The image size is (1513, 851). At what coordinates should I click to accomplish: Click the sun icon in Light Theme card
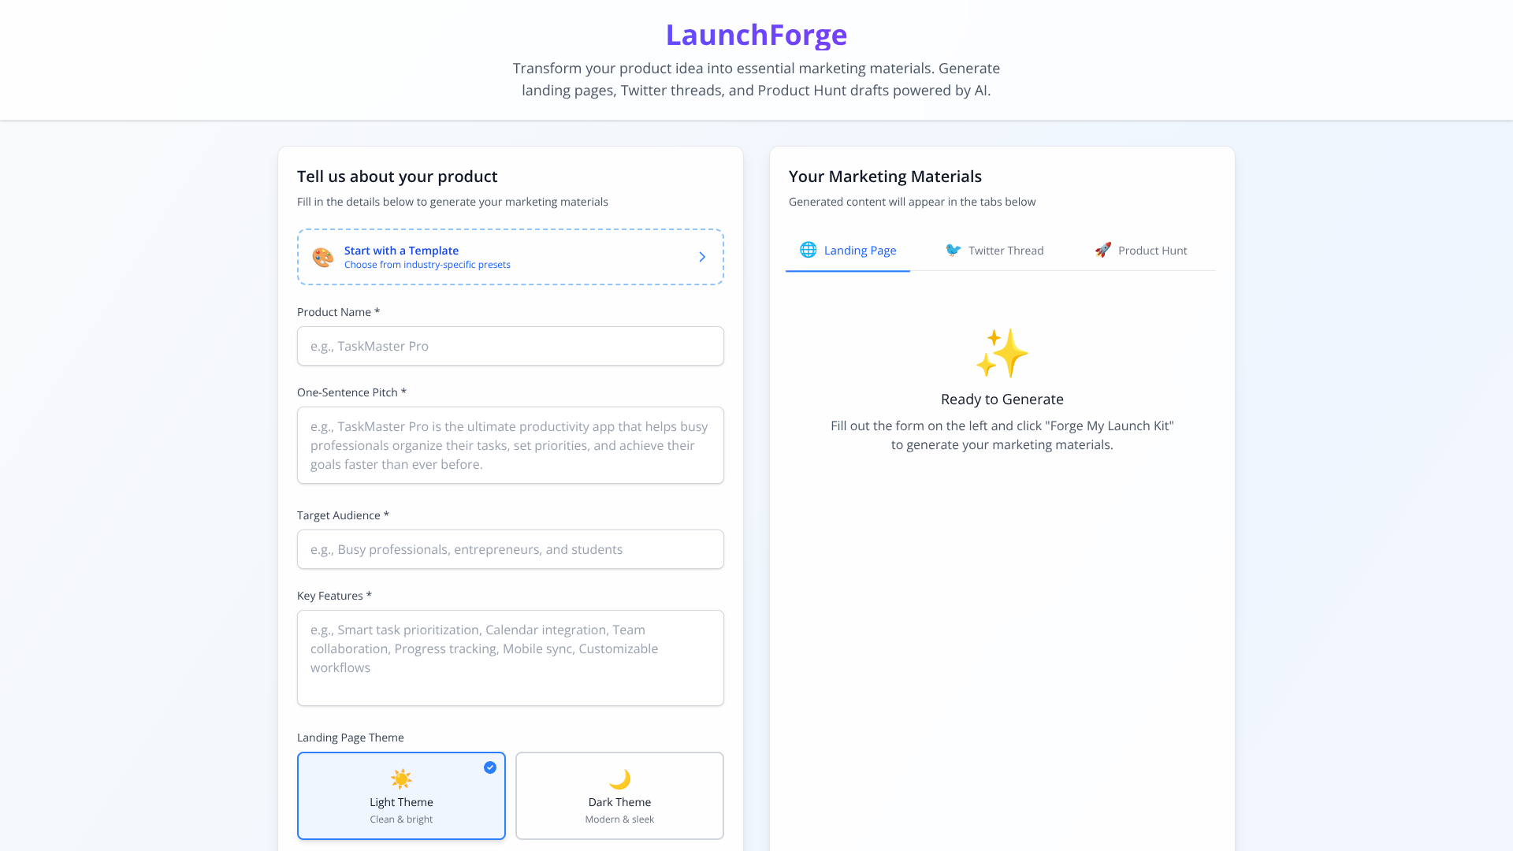(401, 779)
